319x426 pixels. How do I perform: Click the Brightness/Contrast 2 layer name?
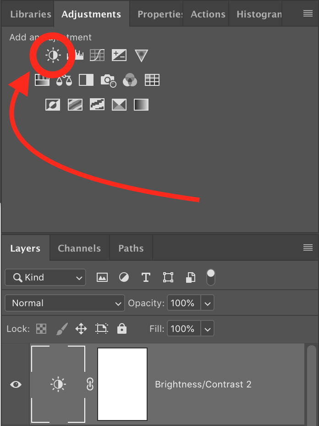pyautogui.click(x=203, y=384)
